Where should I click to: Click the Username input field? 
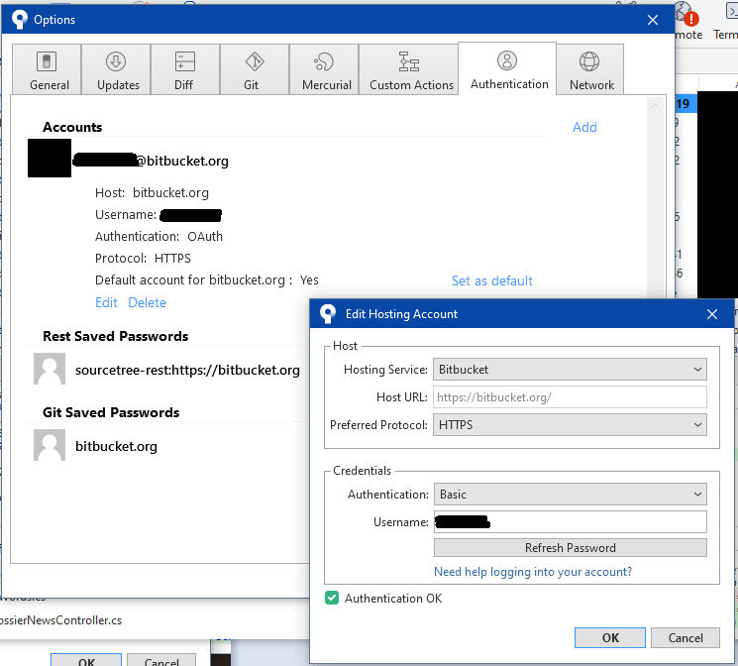click(x=571, y=522)
